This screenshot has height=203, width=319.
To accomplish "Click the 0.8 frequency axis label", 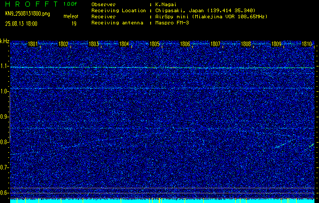I will coord(4,142).
